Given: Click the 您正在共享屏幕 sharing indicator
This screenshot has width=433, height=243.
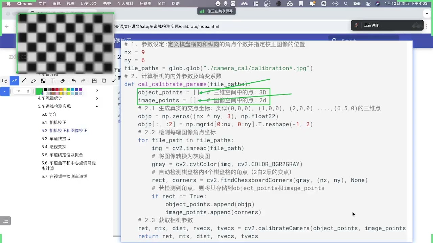Looking at the screenshot, I should 217,11.
